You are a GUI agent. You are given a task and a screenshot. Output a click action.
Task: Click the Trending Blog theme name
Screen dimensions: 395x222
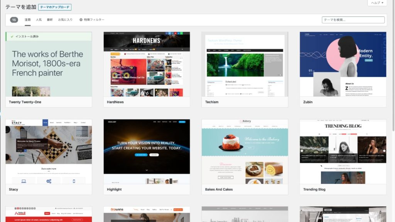click(x=314, y=189)
